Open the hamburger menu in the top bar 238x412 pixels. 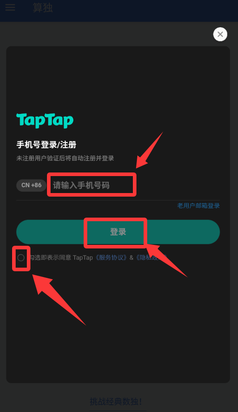point(10,7)
